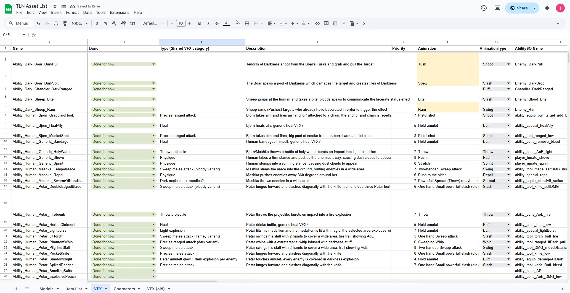Click the print icon in toolbar
Screen dimensions: 570x293
click(56, 23)
